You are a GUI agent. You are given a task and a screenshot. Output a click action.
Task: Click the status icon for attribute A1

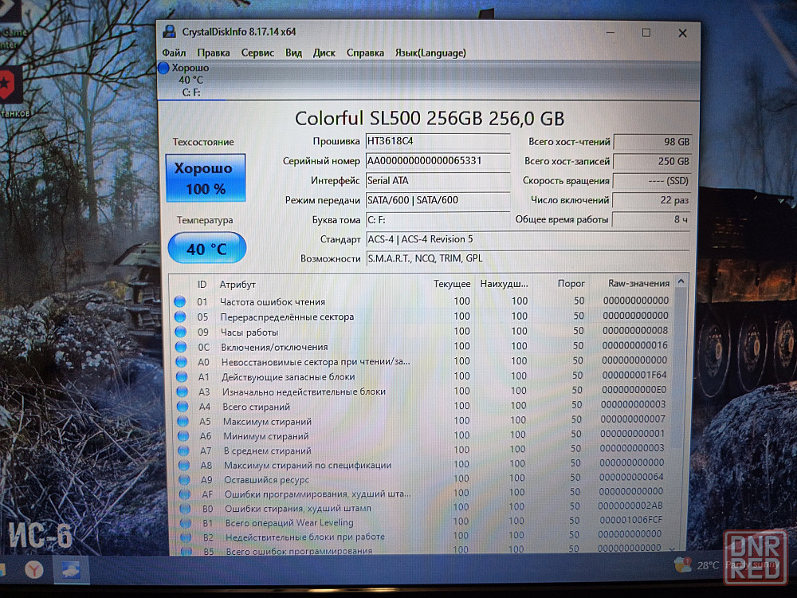pyautogui.click(x=182, y=377)
